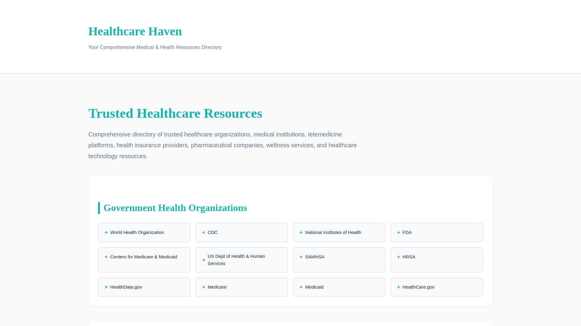The width and height of the screenshot is (581, 326).
Task: Click the plus icon beside Medicaid
Action: click(x=301, y=287)
